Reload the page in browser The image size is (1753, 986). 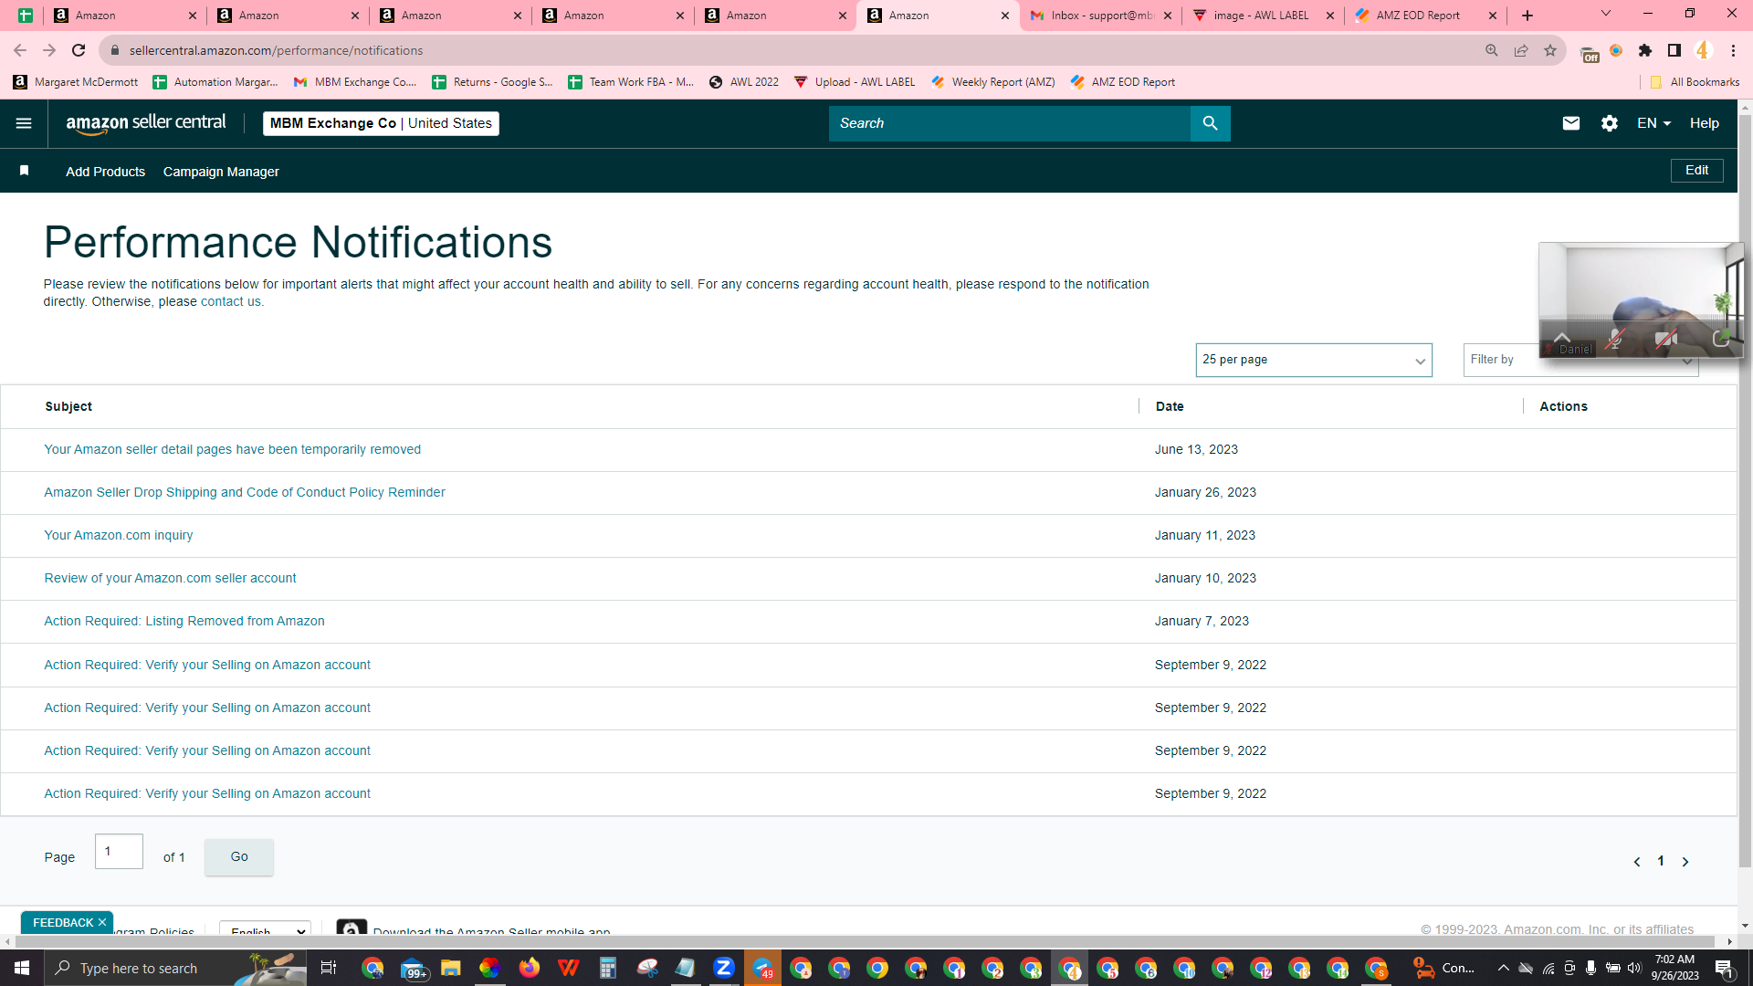(x=79, y=50)
